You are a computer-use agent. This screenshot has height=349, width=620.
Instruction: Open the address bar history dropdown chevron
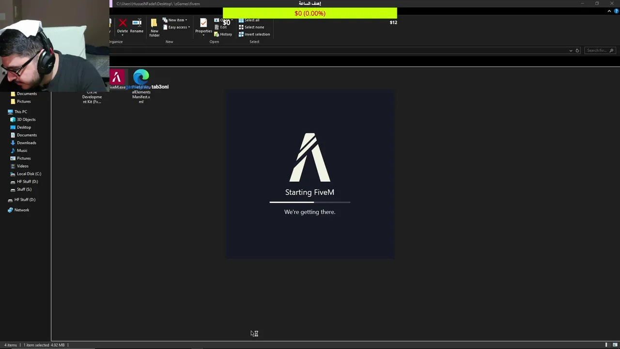pos(571,50)
